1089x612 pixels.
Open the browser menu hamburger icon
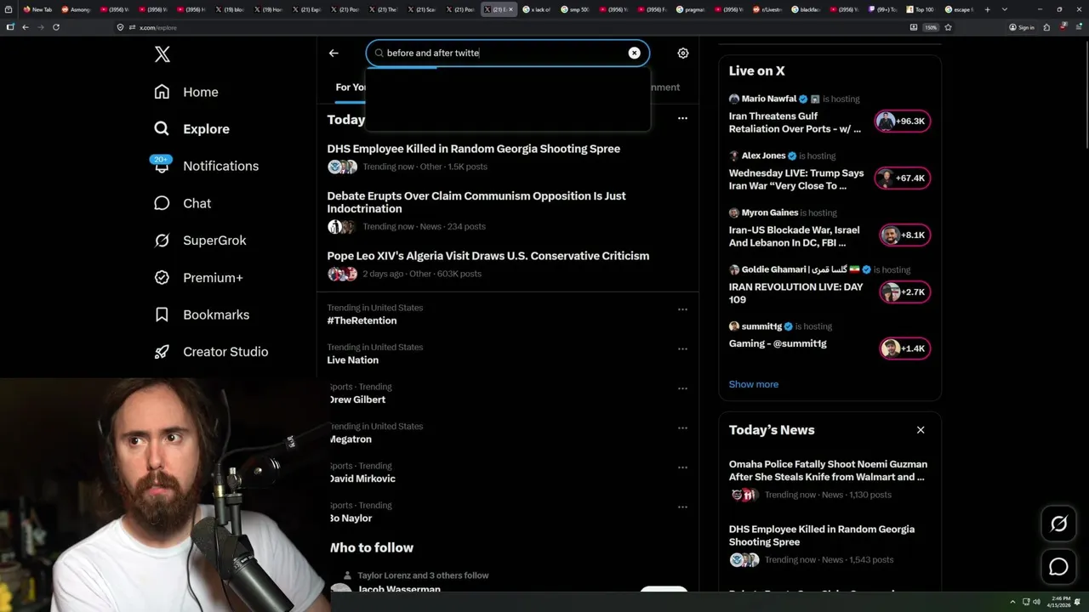[x=1079, y=27]
